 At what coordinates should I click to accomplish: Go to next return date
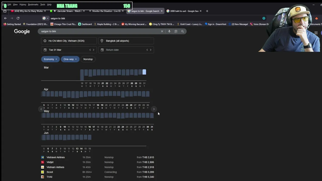click(151, 50)
